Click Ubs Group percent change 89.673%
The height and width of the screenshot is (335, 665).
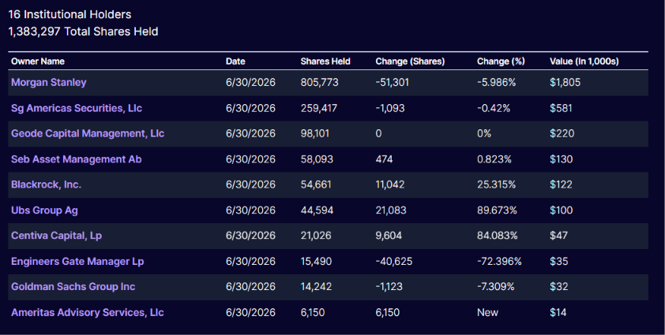coord(497,210)
